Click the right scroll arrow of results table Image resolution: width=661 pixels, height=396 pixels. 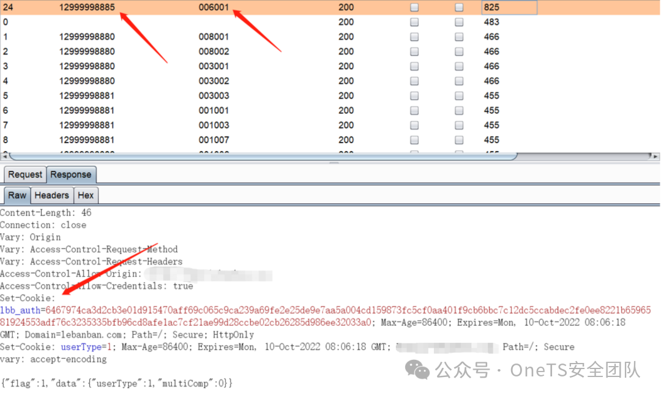[x=655, y=157]
